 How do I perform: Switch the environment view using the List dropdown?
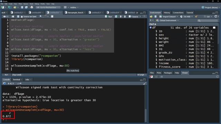click(208, 17)
